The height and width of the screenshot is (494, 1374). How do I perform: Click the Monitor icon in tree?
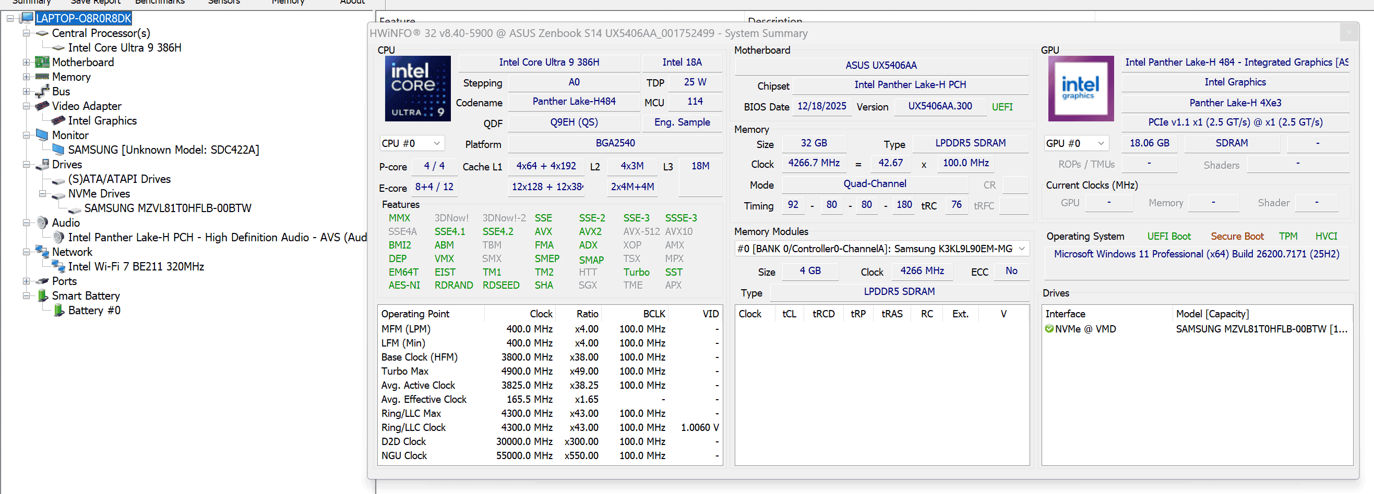(42, 135)
